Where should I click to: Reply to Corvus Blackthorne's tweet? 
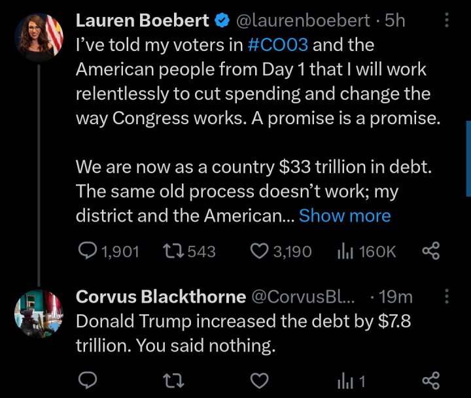pos(88,380)
